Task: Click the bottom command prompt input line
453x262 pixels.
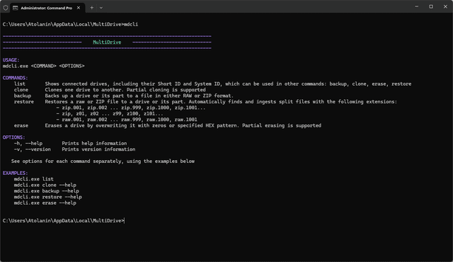Action: click(x=64, y=221)
